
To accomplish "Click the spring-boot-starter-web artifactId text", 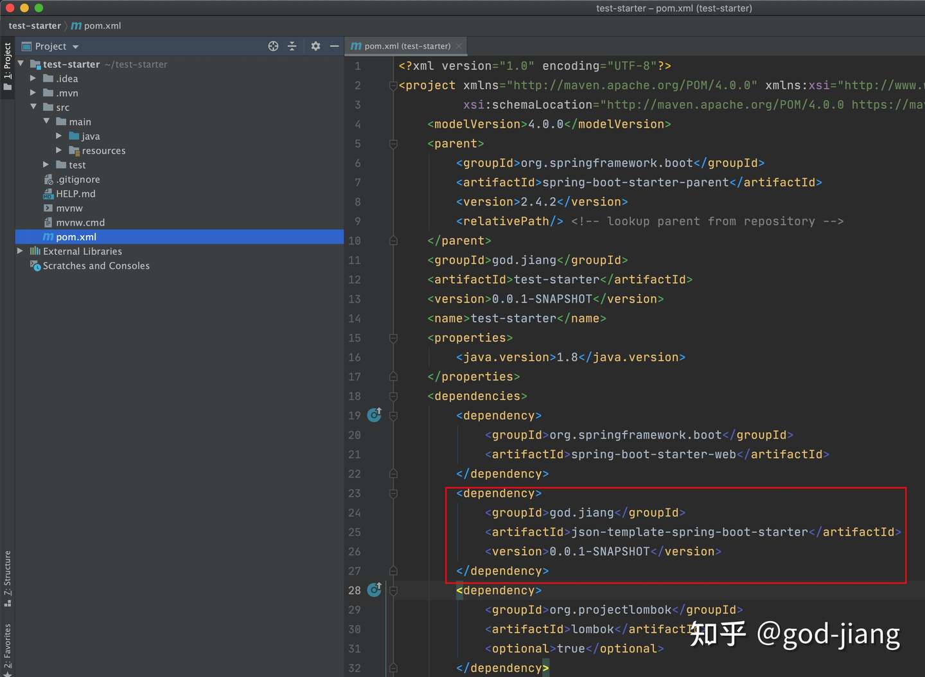I will pyautogui.click(x=653, y=454).
